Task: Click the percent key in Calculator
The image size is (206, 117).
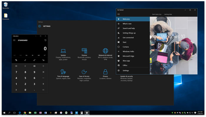Action: tap(16, 60)
